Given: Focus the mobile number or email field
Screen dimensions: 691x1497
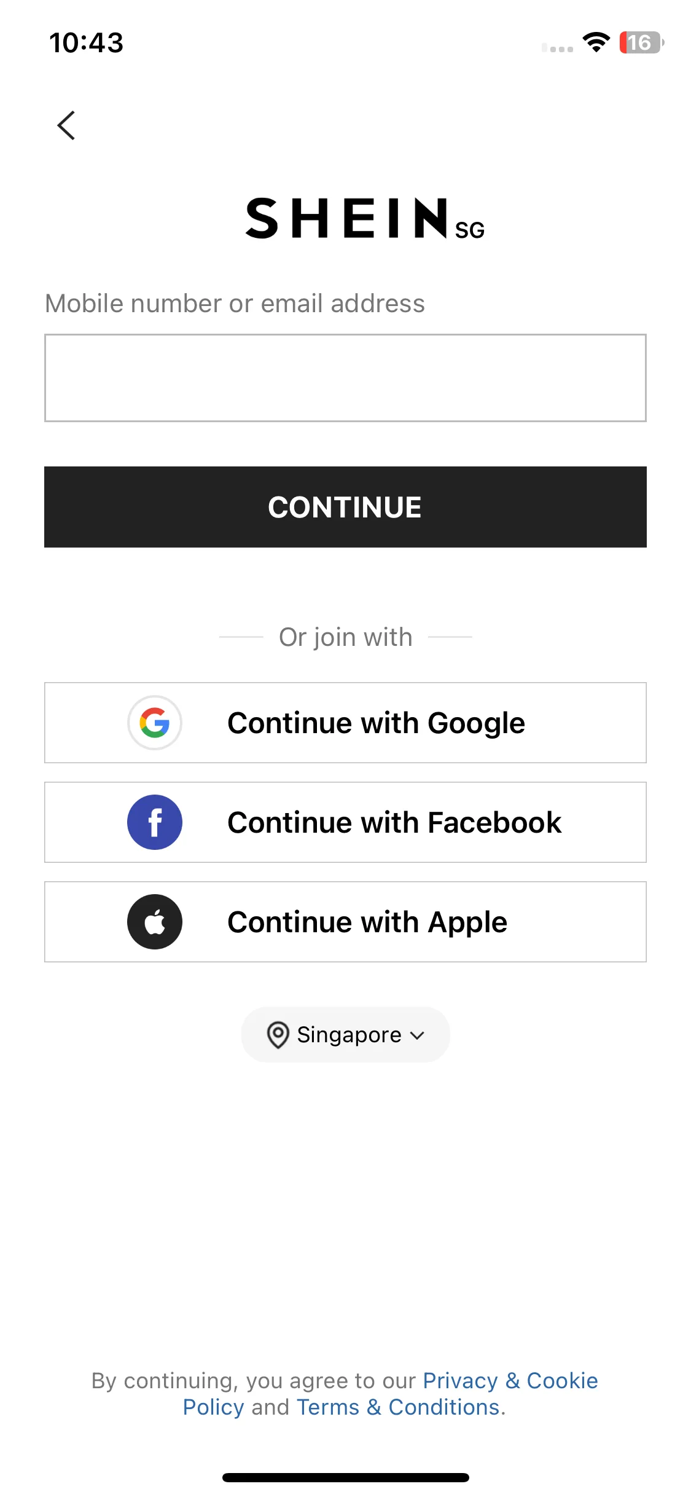Looking at the screenshot, I should tap(345, 378).
